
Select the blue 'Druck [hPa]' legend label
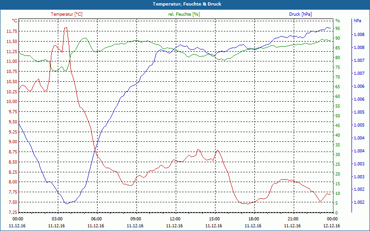[300, 14]
